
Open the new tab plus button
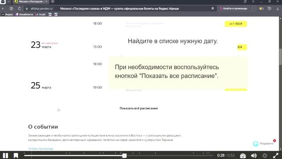52,2
